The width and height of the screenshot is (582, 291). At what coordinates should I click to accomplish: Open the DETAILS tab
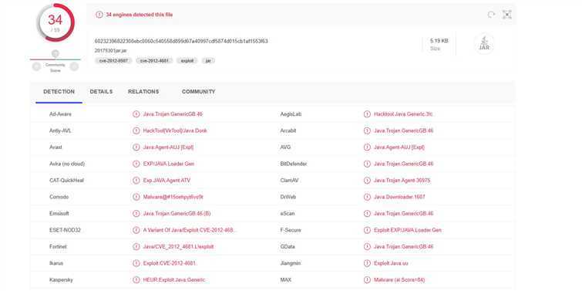click(101, 91)
